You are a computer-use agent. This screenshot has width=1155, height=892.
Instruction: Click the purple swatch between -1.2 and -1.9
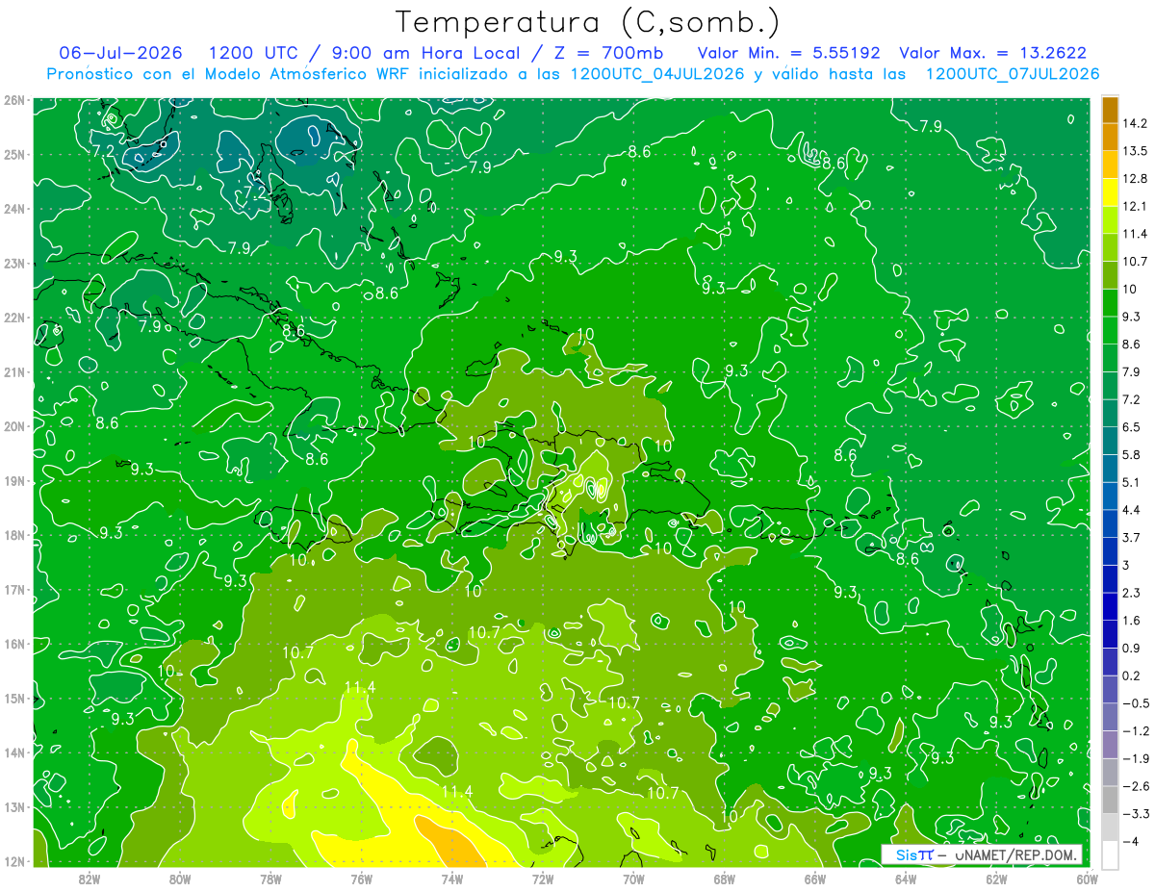(x=1110, y=744)
